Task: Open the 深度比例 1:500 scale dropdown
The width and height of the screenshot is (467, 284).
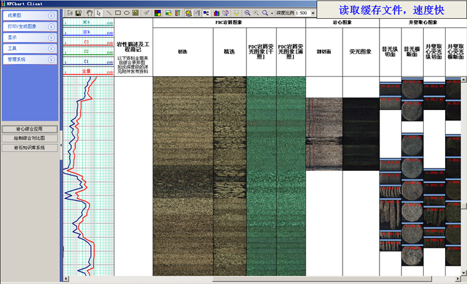Action: (312, 13)
